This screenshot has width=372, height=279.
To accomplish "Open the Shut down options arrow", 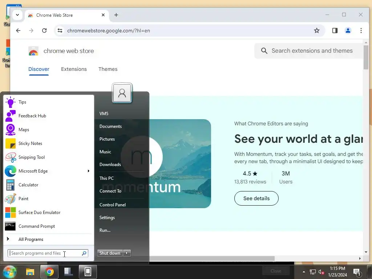I will [x=127, y=253].
